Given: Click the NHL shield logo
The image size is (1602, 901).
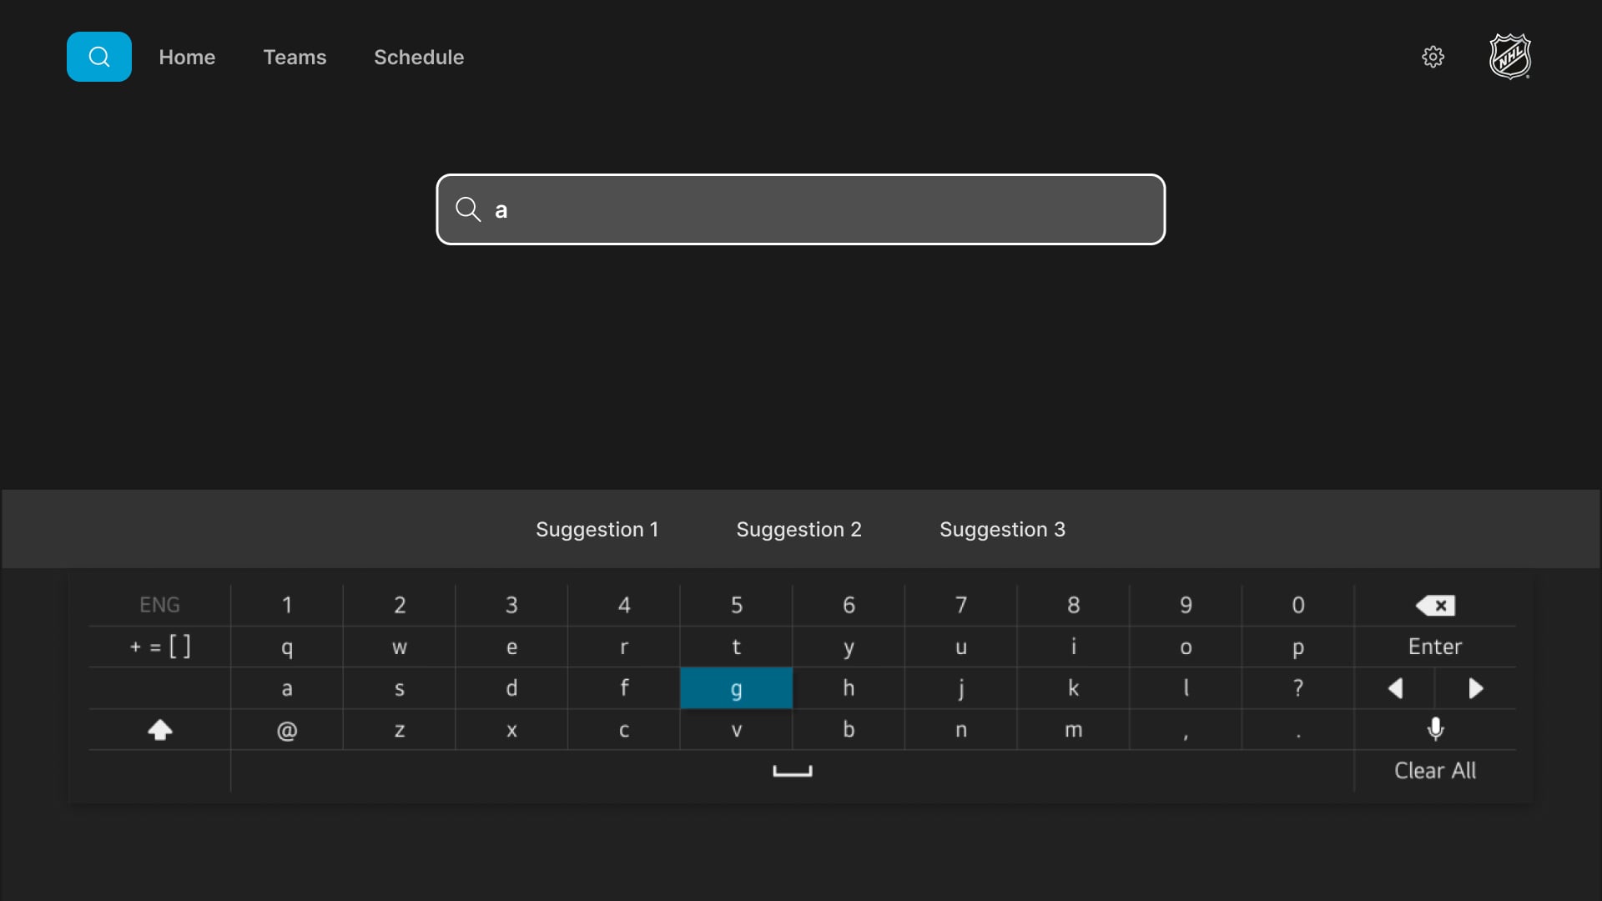Looking at the screenshot, I should click(1509, 57).
